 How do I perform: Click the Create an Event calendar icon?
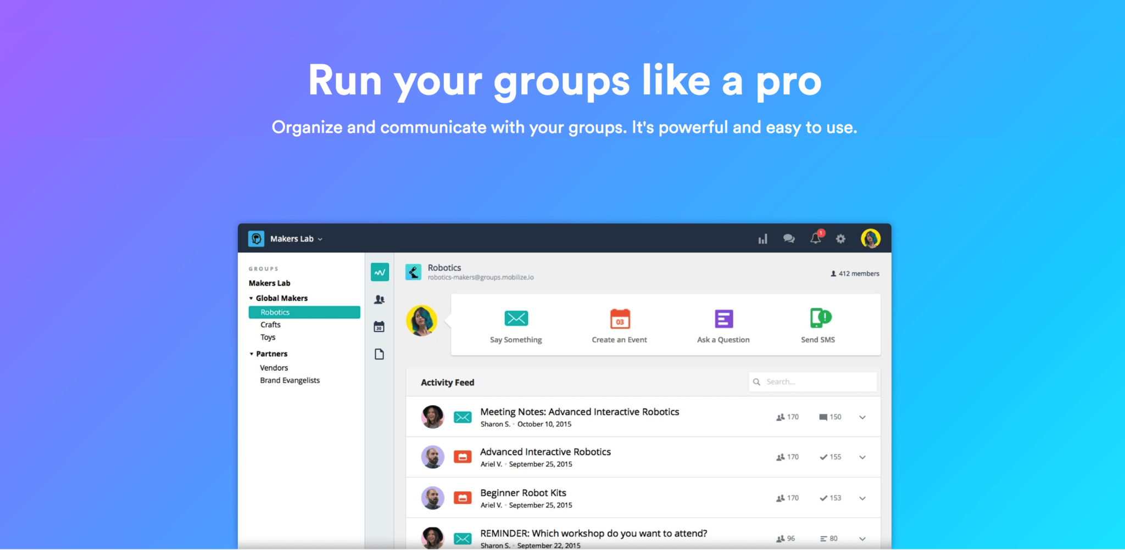[x=620, y=318]
